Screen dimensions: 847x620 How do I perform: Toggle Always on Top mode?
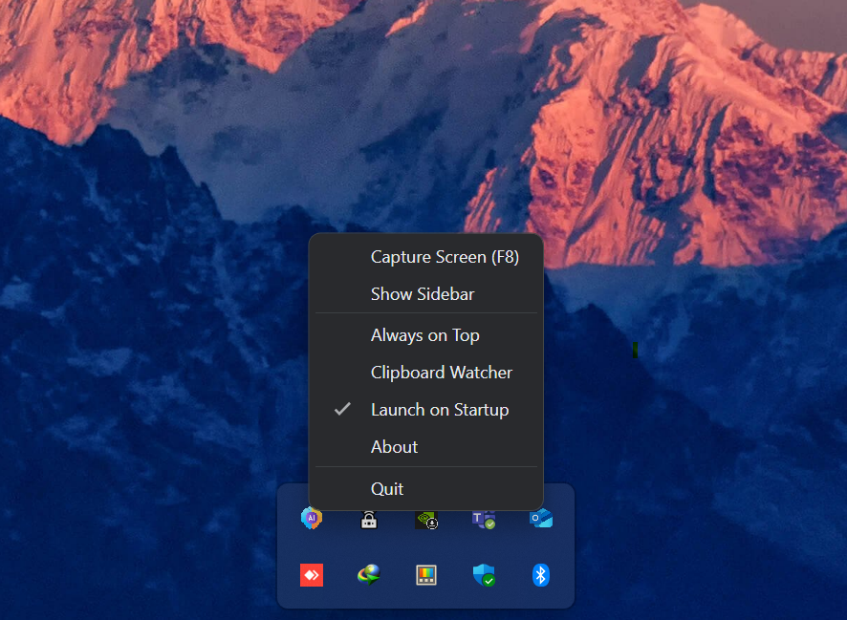pyautogui.click(x=425, y=334)
